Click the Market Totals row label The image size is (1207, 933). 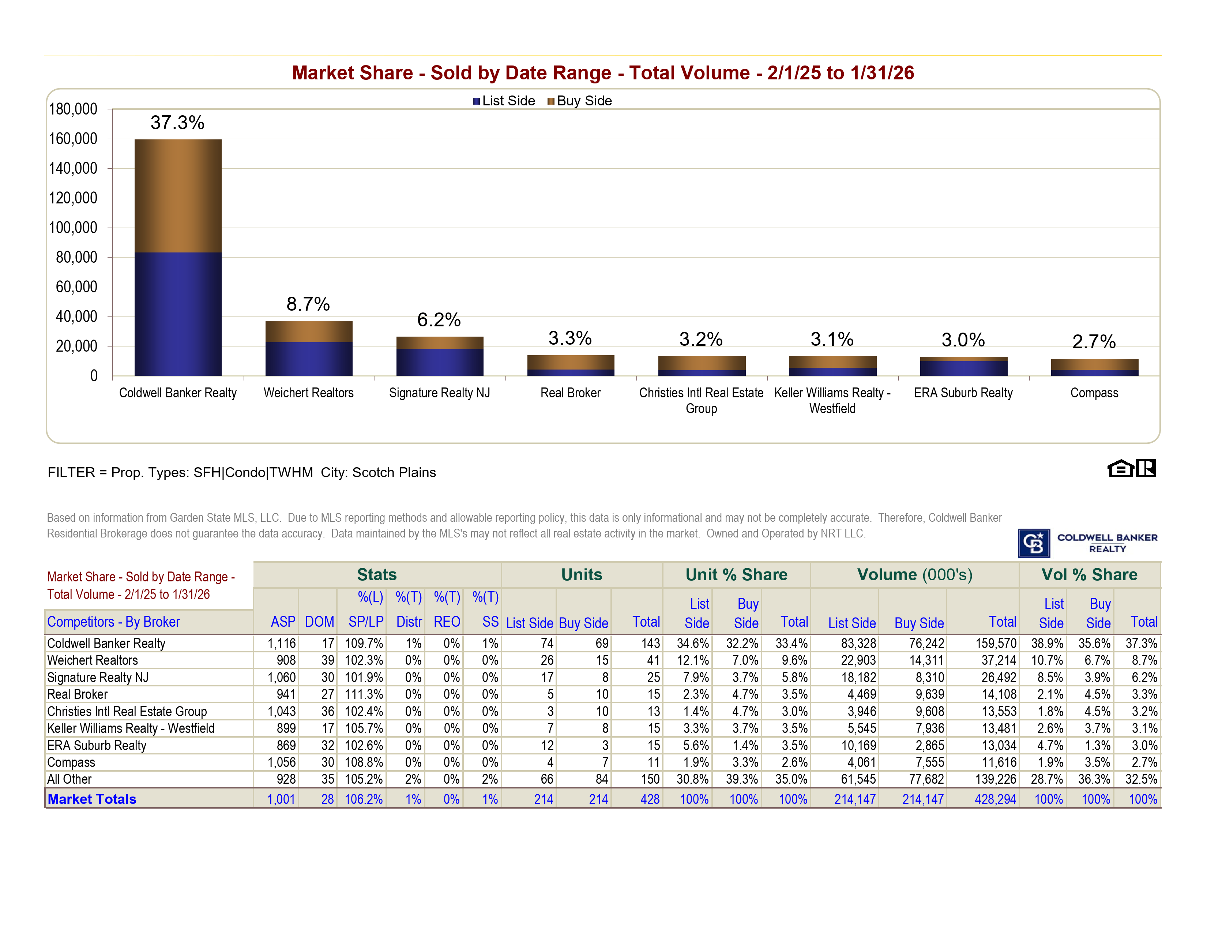92,799
